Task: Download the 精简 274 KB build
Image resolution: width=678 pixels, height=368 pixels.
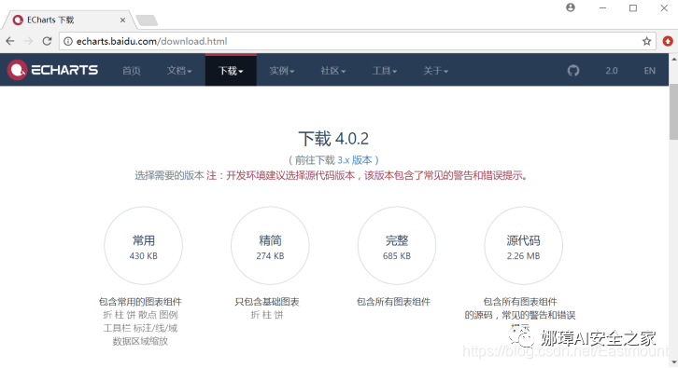Action: tap(270, 245)
